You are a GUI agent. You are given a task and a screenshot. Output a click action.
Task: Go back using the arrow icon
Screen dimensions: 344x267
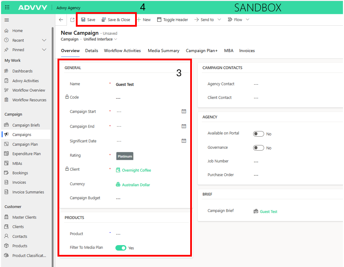pos(61,20)
